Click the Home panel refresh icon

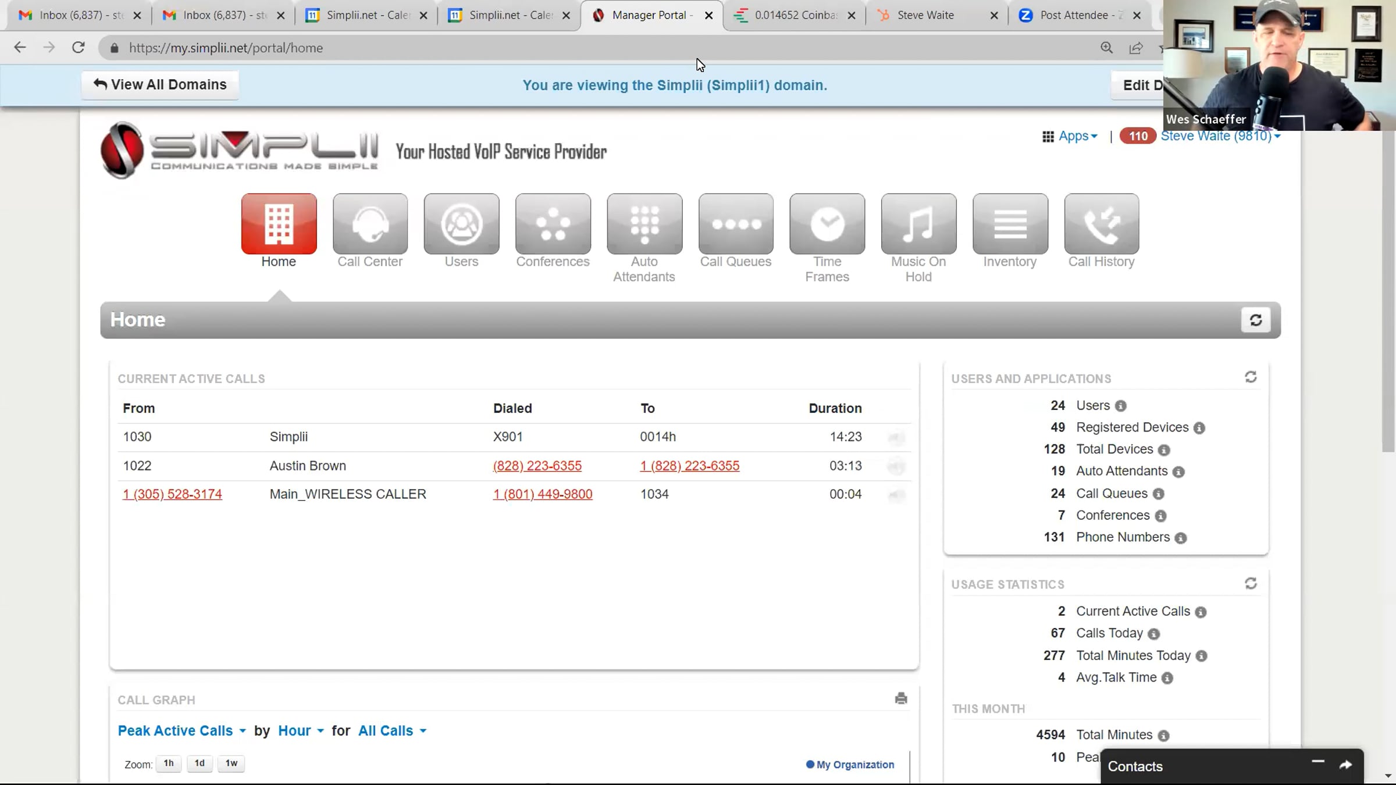[x=1255, y=320]
